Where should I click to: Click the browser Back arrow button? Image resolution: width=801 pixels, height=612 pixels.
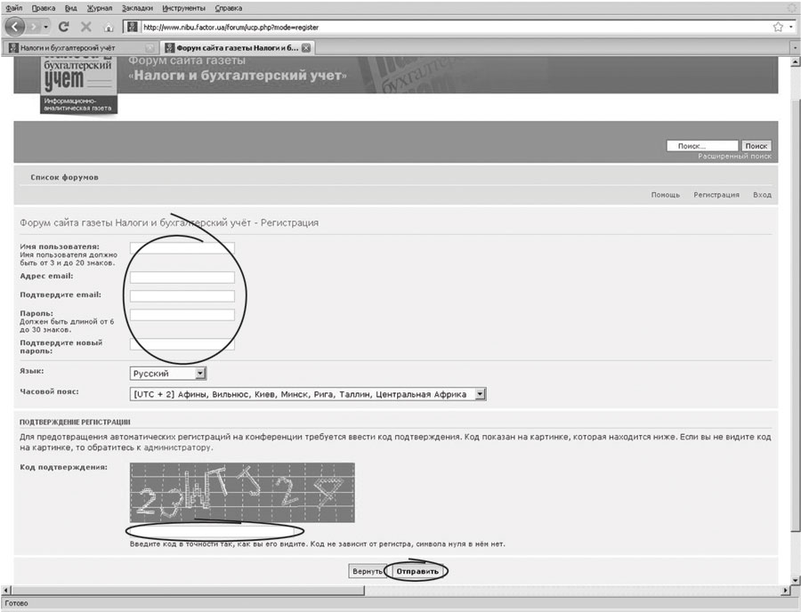coord(16,27)
